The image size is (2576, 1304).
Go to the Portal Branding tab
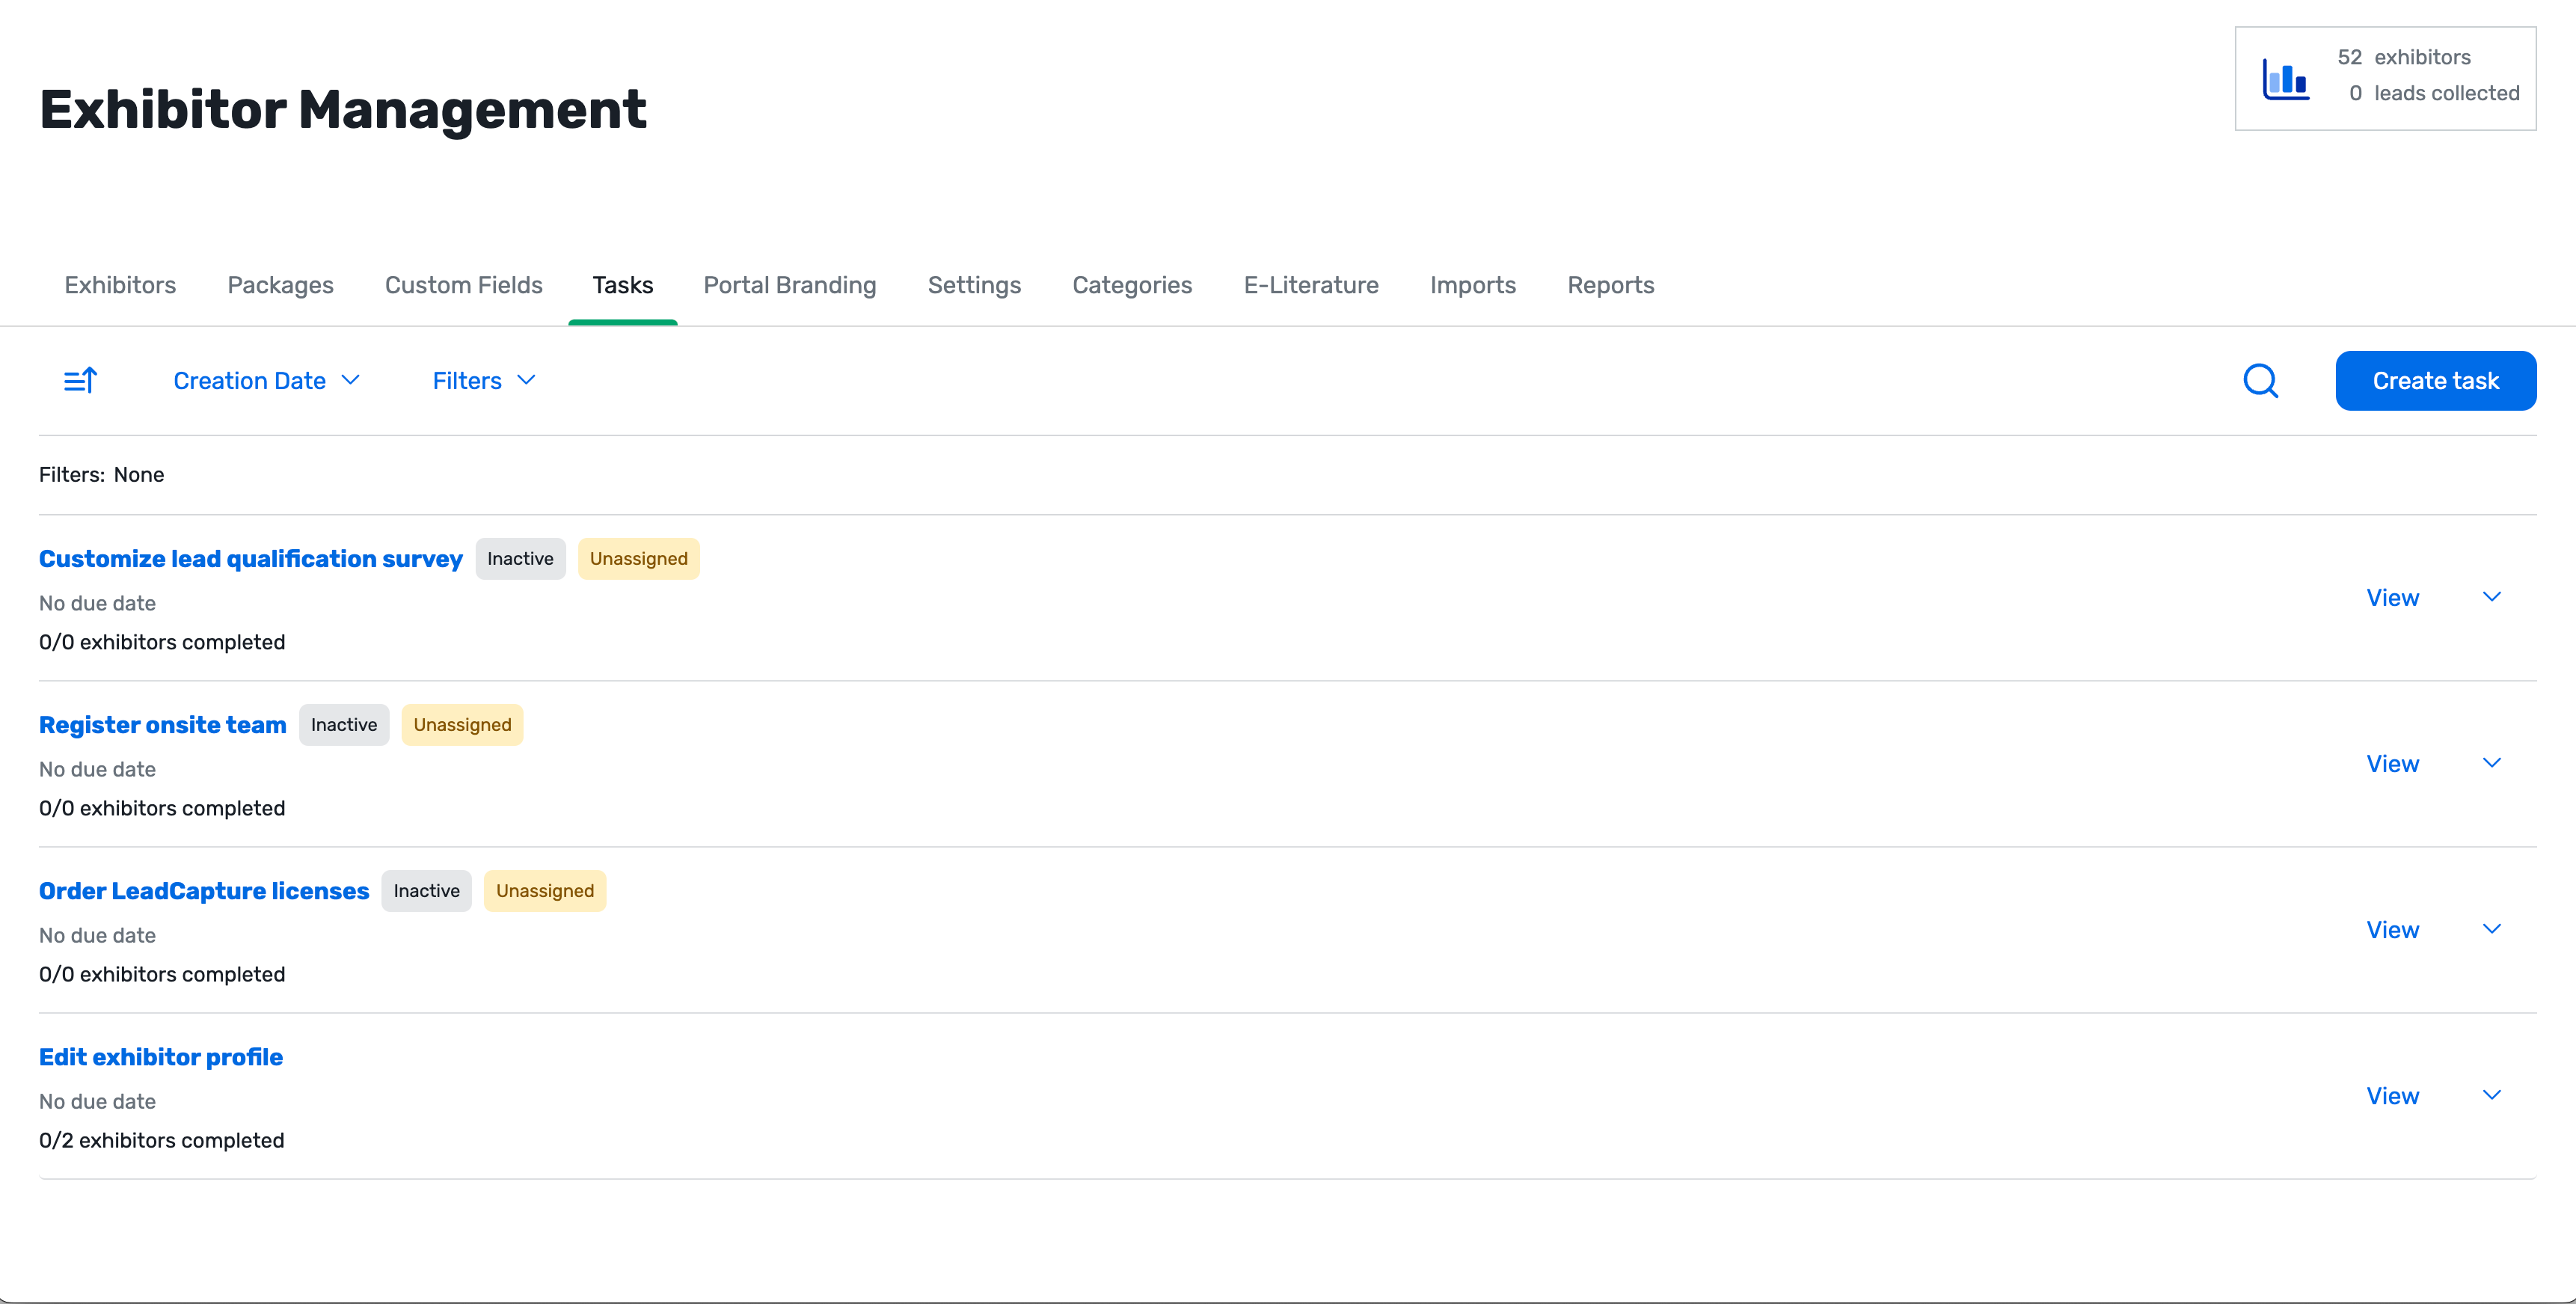point(789,285)
